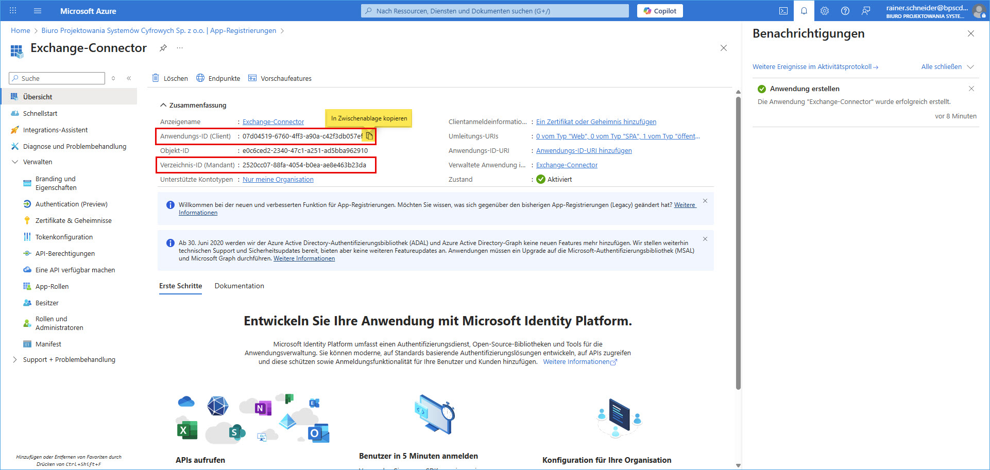The width and height of the screenshot is (990, 470).
Task: Open the more options ellipsis next to title
Action: pos(180,48)
